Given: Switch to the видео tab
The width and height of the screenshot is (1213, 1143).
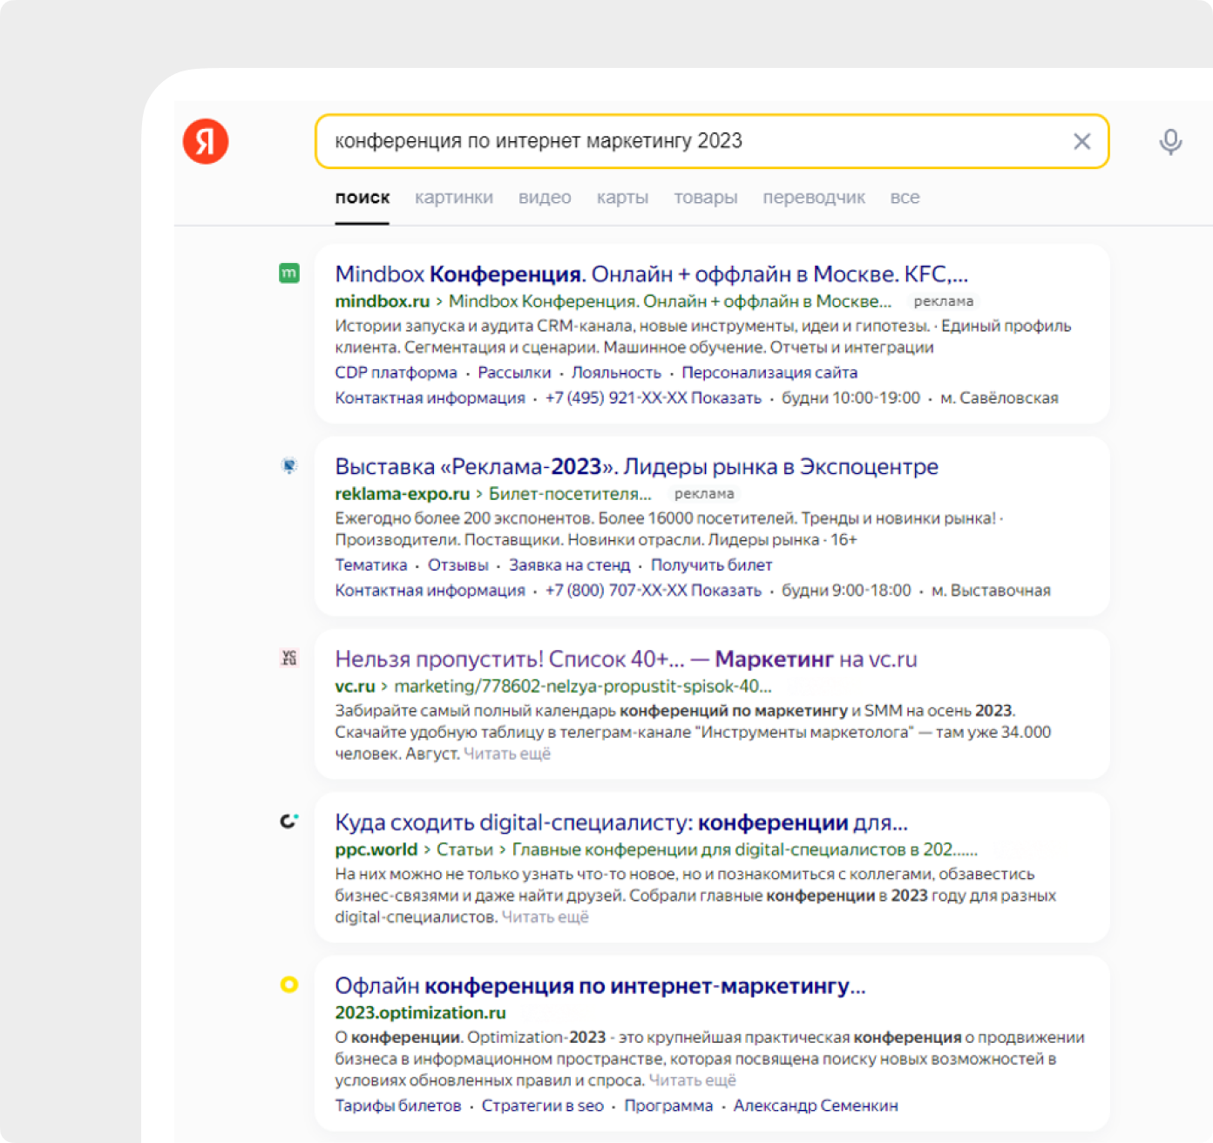Looking at the screenshot, I should (x=545, y=198).
